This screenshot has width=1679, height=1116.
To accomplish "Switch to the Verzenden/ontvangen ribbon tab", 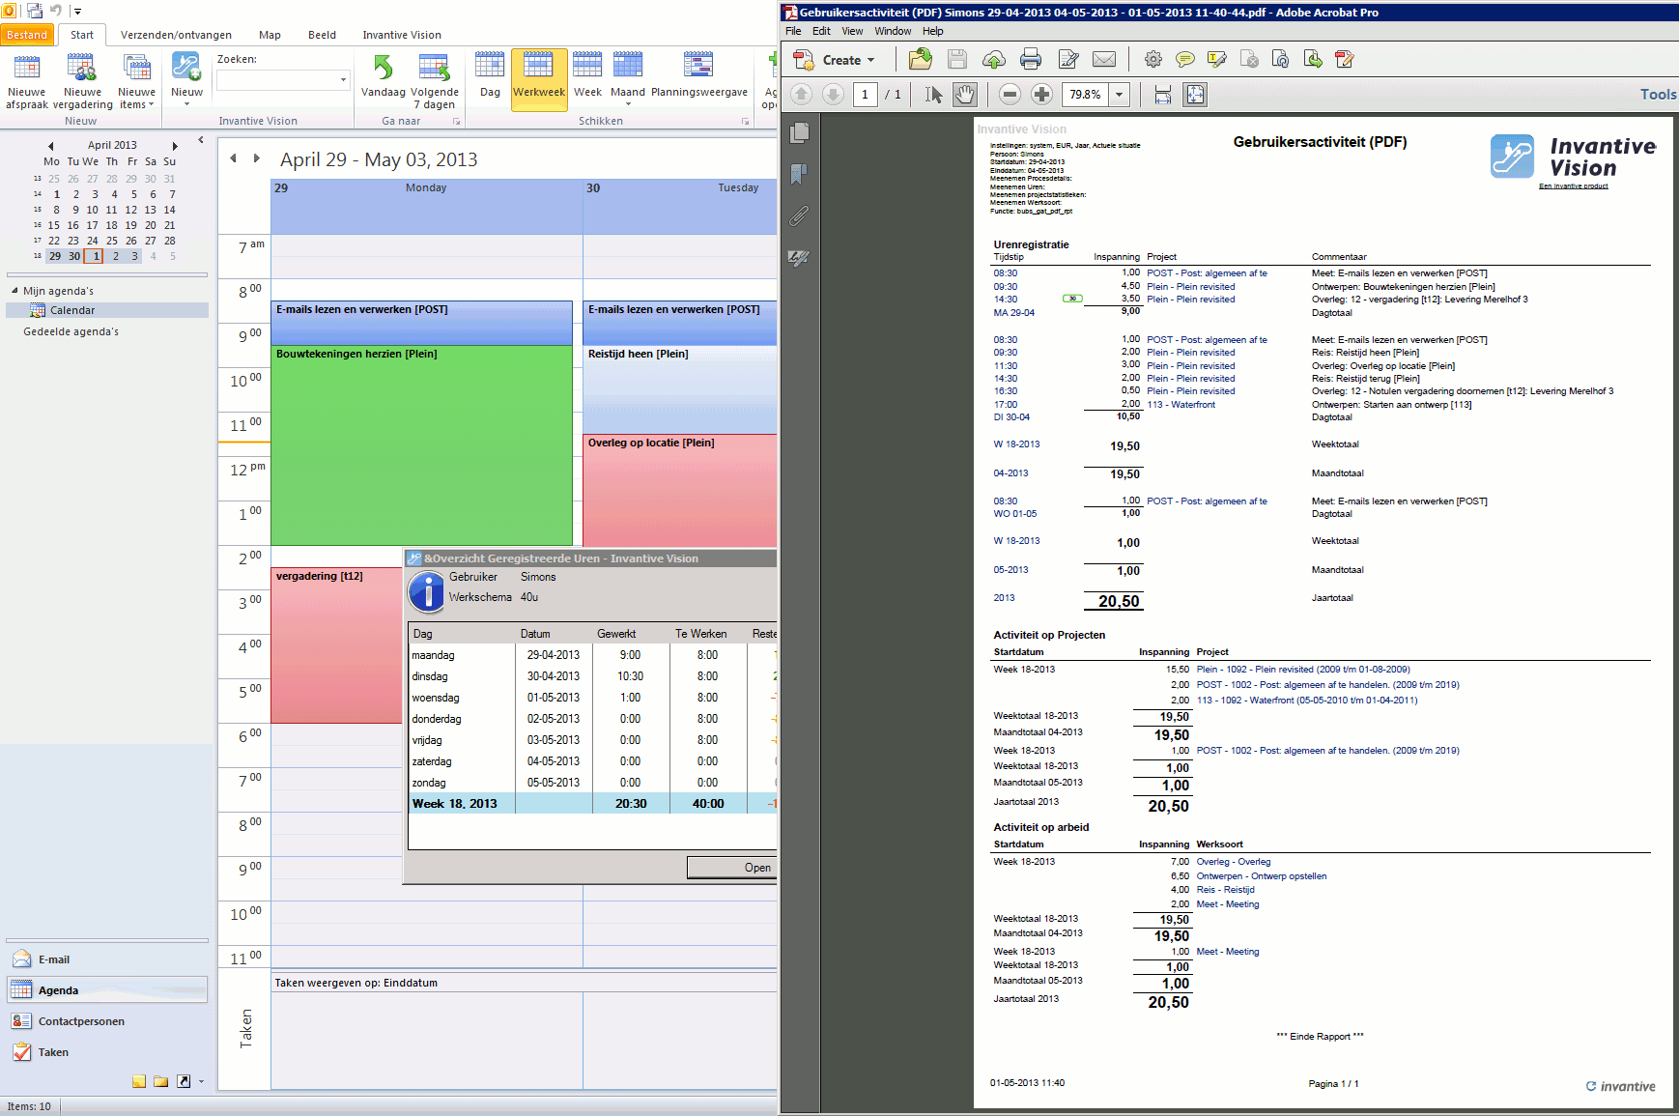I will [176, 35].
